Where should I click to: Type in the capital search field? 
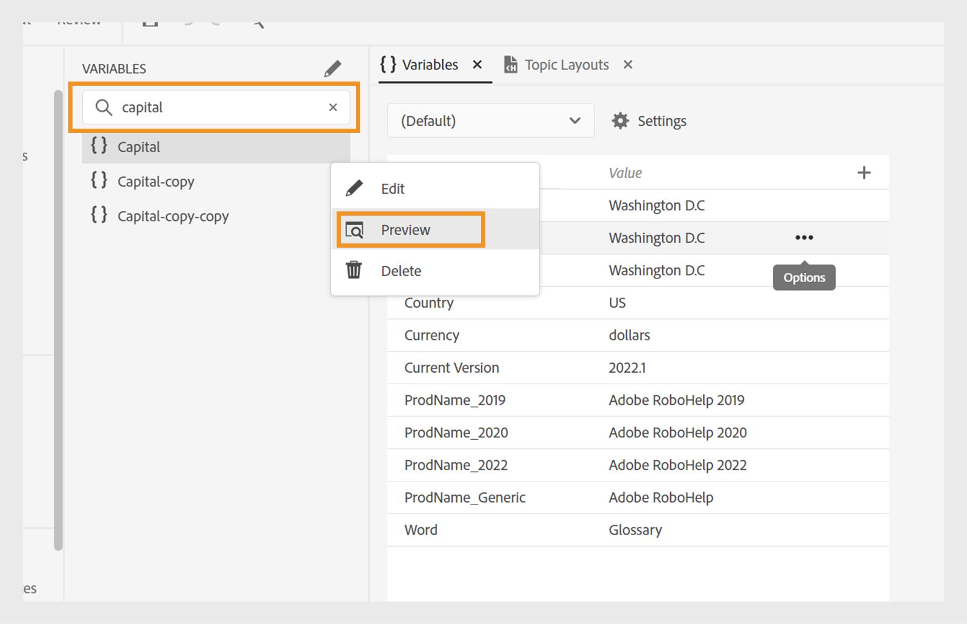point(216,108)
